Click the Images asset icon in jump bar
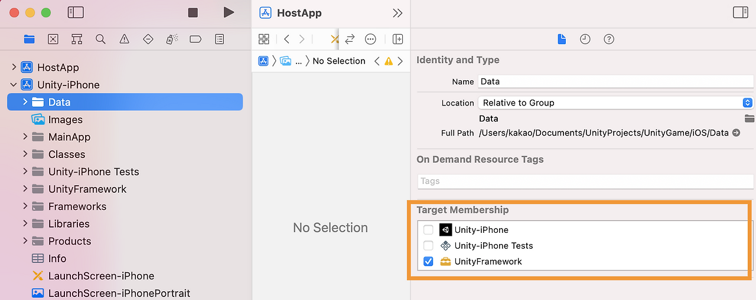Image resolution: width=756 pixels, height=300 pixels. (x=286, y=61)
